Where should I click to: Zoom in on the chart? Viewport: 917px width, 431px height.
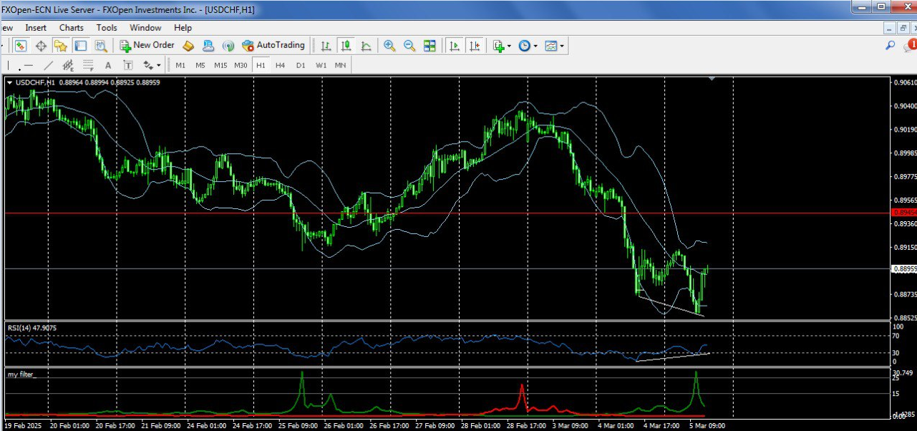pyautogui.click(x=389, y=46)
